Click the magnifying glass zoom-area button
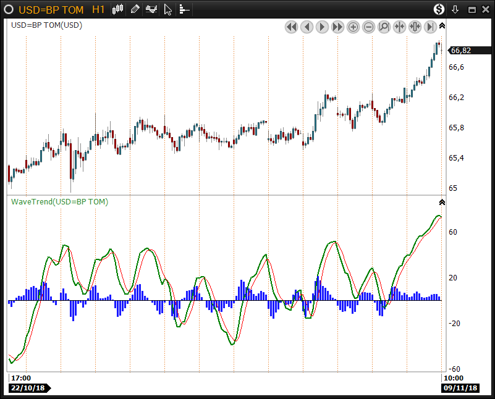Screen dimensions: 495x399 [384, 27]
